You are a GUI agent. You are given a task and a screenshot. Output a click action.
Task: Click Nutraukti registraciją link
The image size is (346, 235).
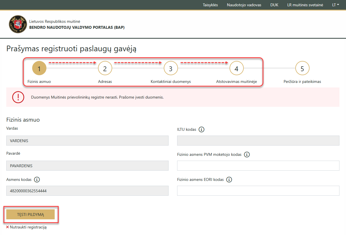coord(28,227)
